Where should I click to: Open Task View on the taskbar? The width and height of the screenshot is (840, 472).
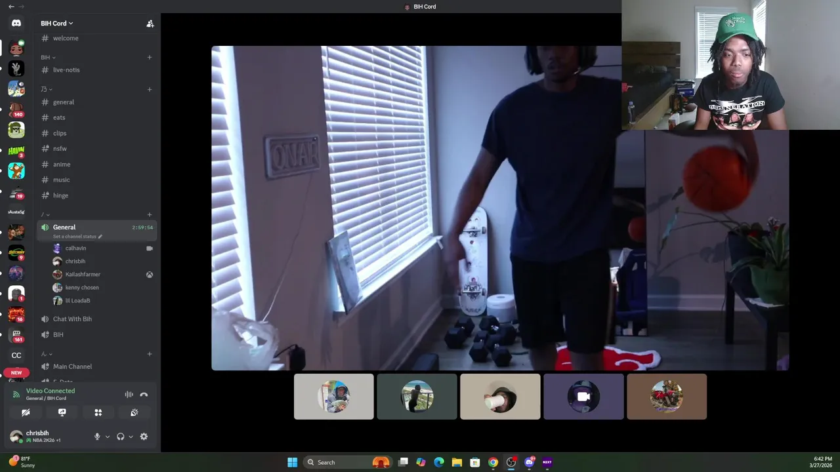(403, 462)
